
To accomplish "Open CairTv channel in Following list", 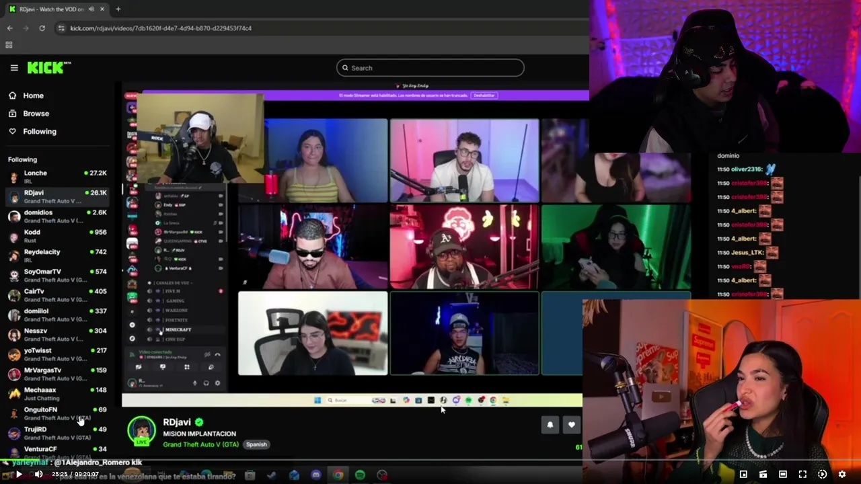I will 57,295.
